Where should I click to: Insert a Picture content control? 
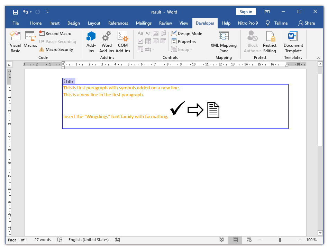[156, 33]
